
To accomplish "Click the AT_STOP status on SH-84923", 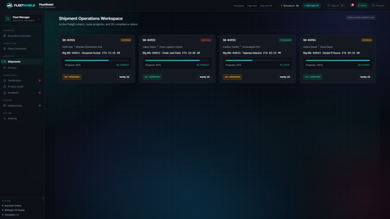I will click(285, 65).
